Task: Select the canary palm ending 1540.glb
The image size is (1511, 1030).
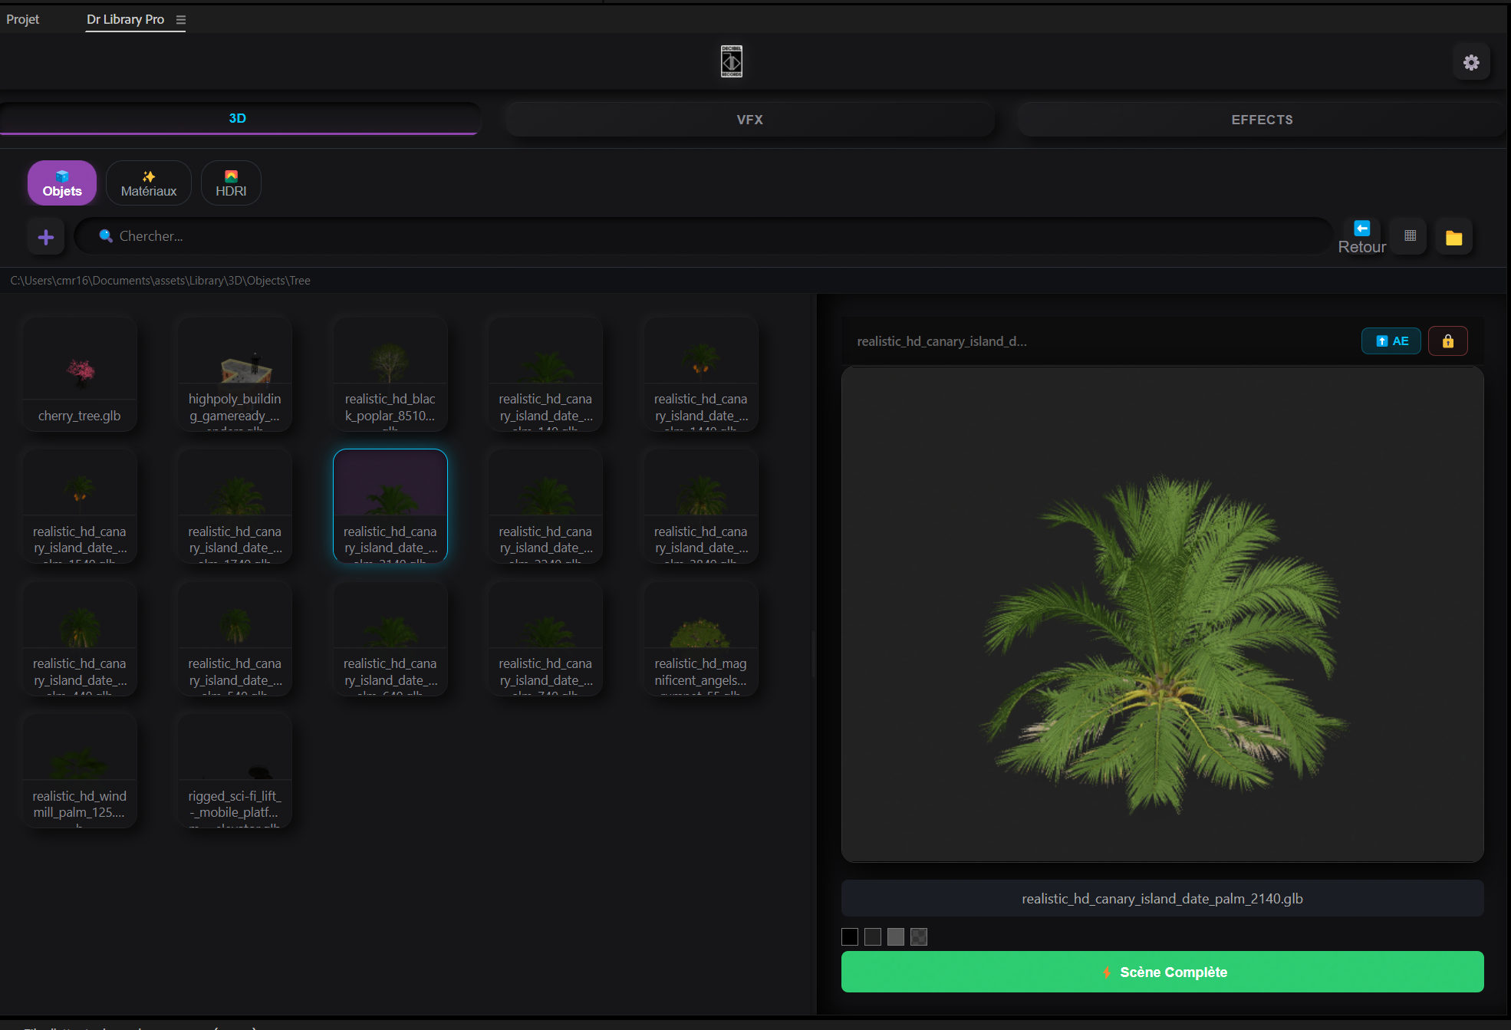Action: click(x=80, y=507)
